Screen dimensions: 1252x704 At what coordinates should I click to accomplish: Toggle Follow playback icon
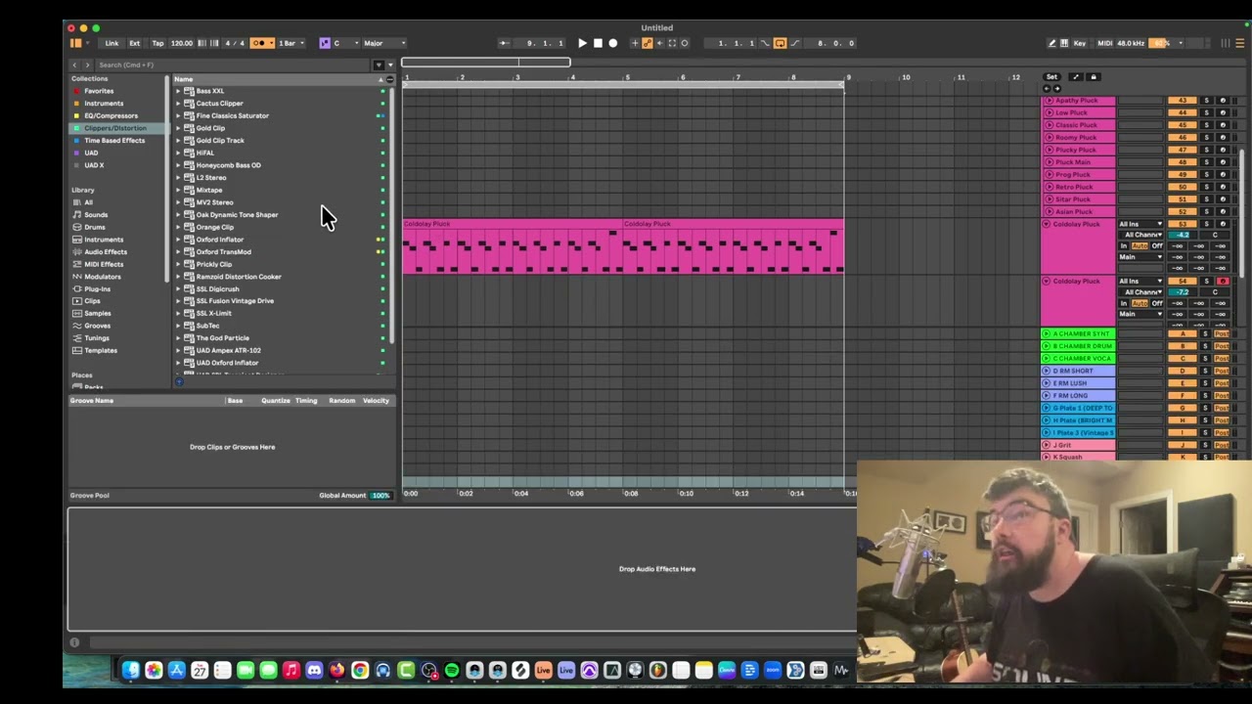[504, 43]
